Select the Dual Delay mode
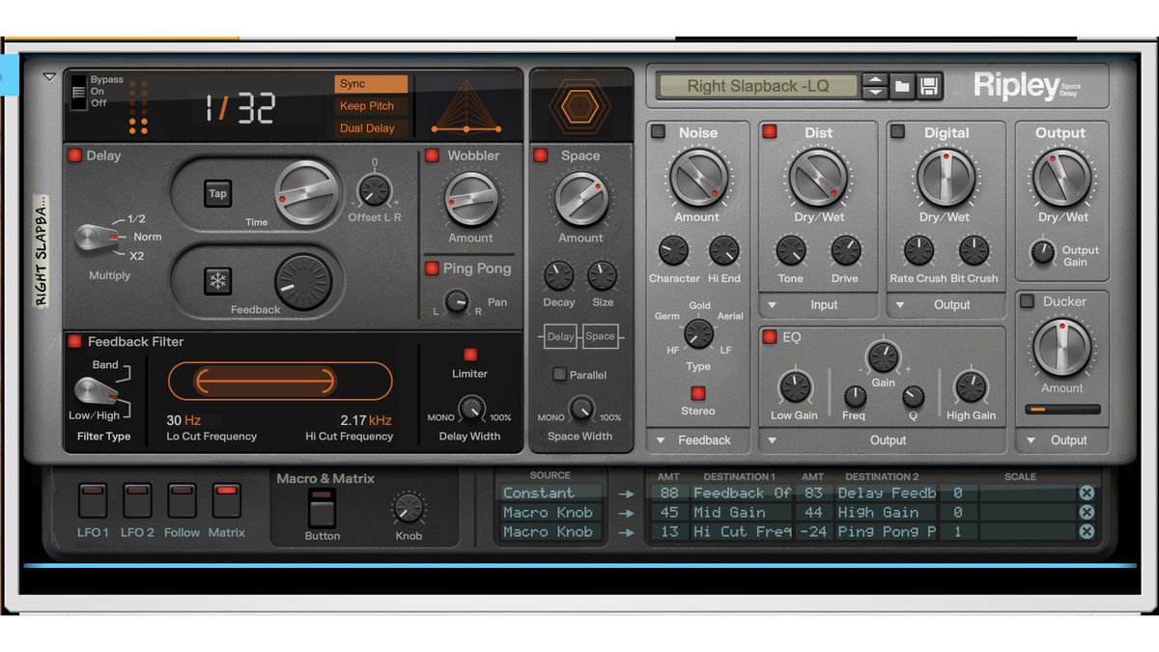This screenshot has height=652, width=1159. pyautogui.click(x=370, y=128)
